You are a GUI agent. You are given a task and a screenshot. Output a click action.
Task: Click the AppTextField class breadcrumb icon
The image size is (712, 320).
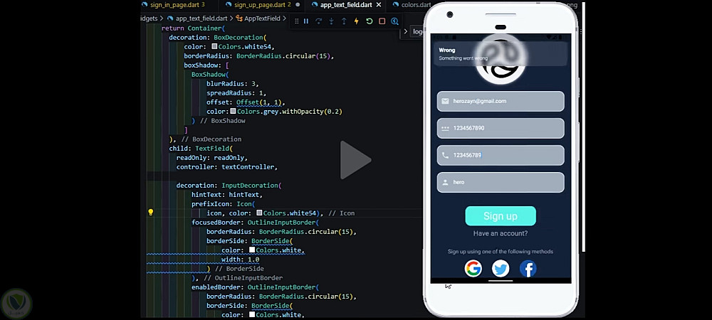239,18
